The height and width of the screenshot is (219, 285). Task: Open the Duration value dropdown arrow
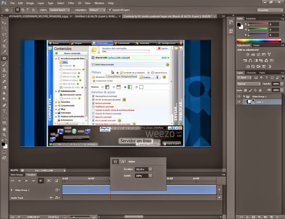(151, 169)
